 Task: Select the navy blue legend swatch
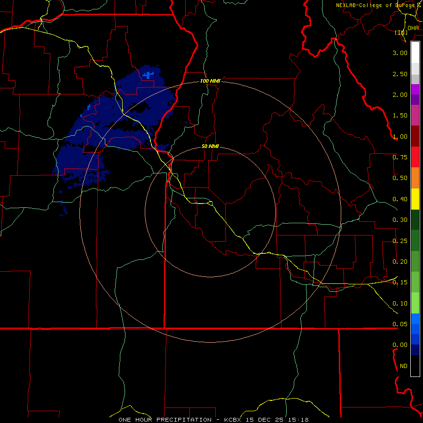(415, 350)
